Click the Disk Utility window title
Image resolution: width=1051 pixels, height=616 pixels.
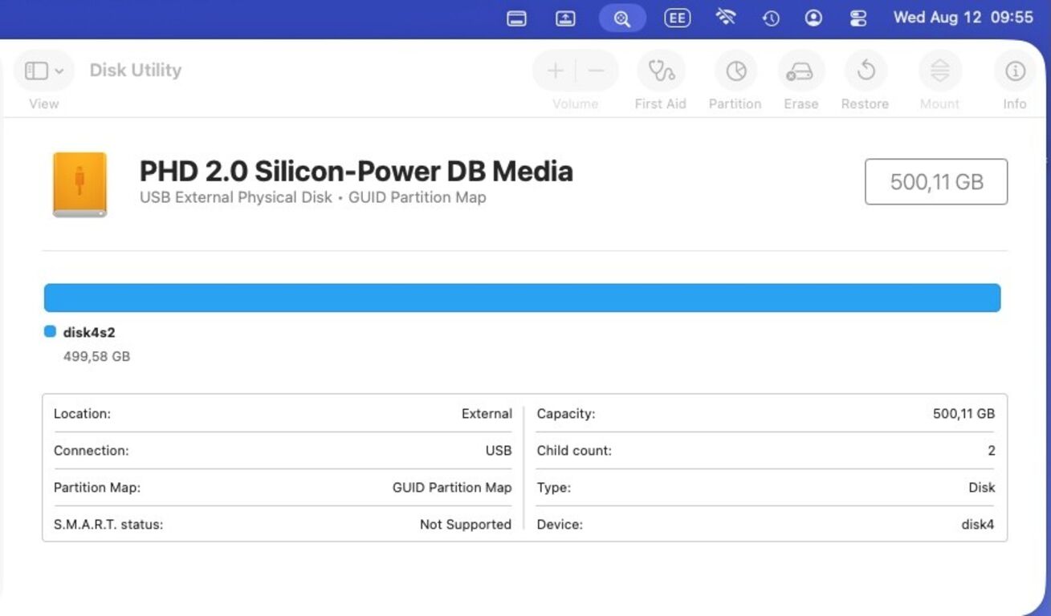point(136,70)
